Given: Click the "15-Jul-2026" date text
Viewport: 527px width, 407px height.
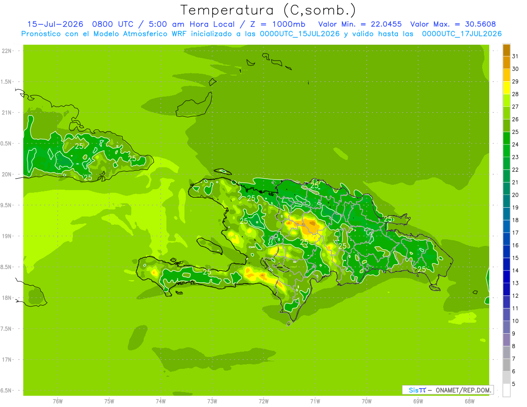Looking at the screenshot, I should click(x=55, y=24).
